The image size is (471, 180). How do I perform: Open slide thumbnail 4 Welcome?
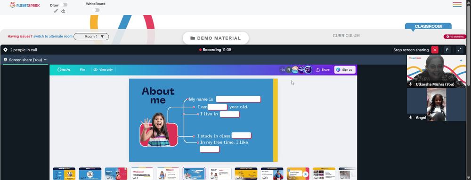pyautogui.click(x=142, y=173)
